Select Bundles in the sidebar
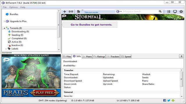This screenshot has width=186, height=104. pyautogui.click(x=14, y=14)
